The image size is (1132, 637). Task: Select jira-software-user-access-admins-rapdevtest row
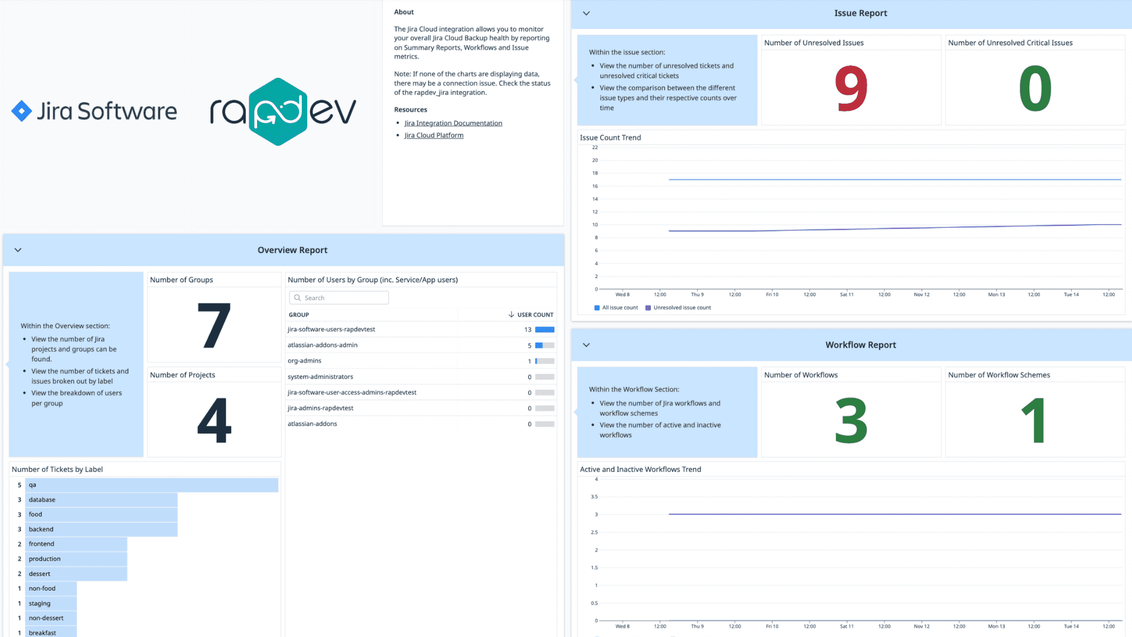click(x=421, y=392)
